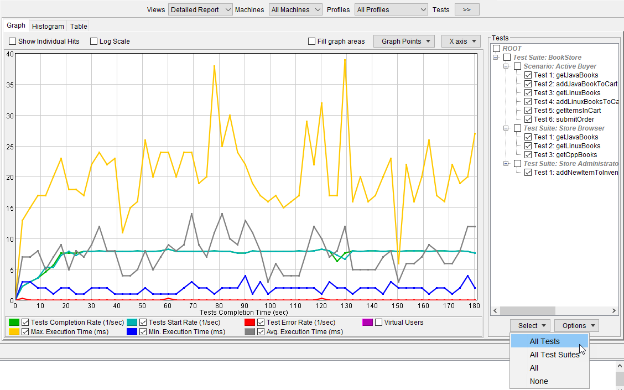Check the ROOT tree checkbox
Screen dimensions: 624x390
point(497,49)
